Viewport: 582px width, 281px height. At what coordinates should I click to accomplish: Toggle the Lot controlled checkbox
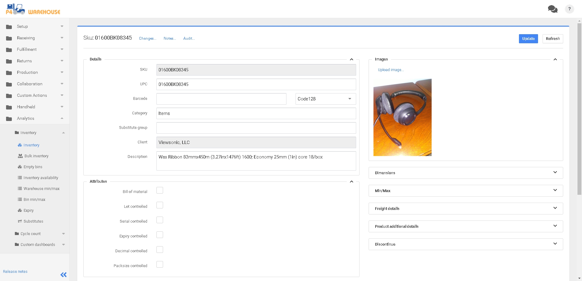click(160, 205)
